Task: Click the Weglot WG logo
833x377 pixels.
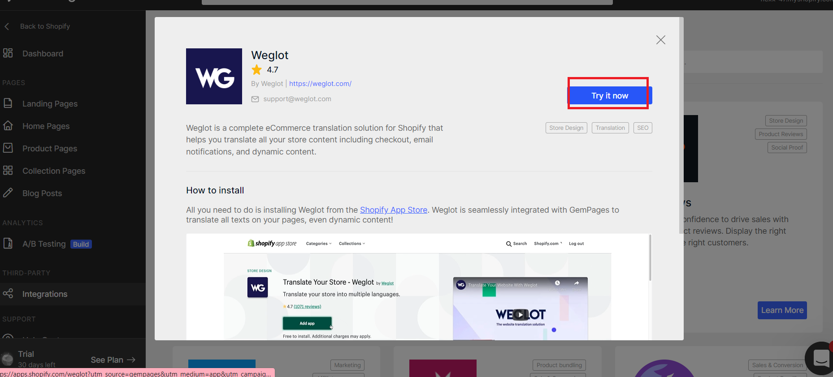Action: pyautogui.click(x=214, y=77)
